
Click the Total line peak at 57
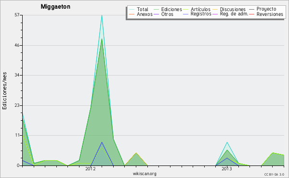tap(102, 15)
